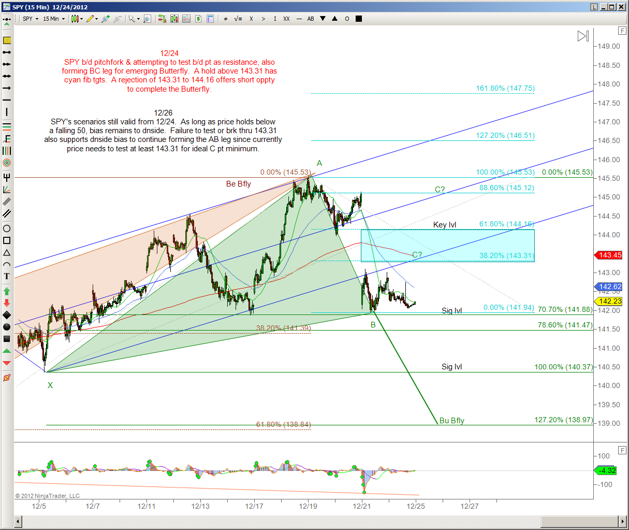Click the AB toolbar item

[311, 19]
